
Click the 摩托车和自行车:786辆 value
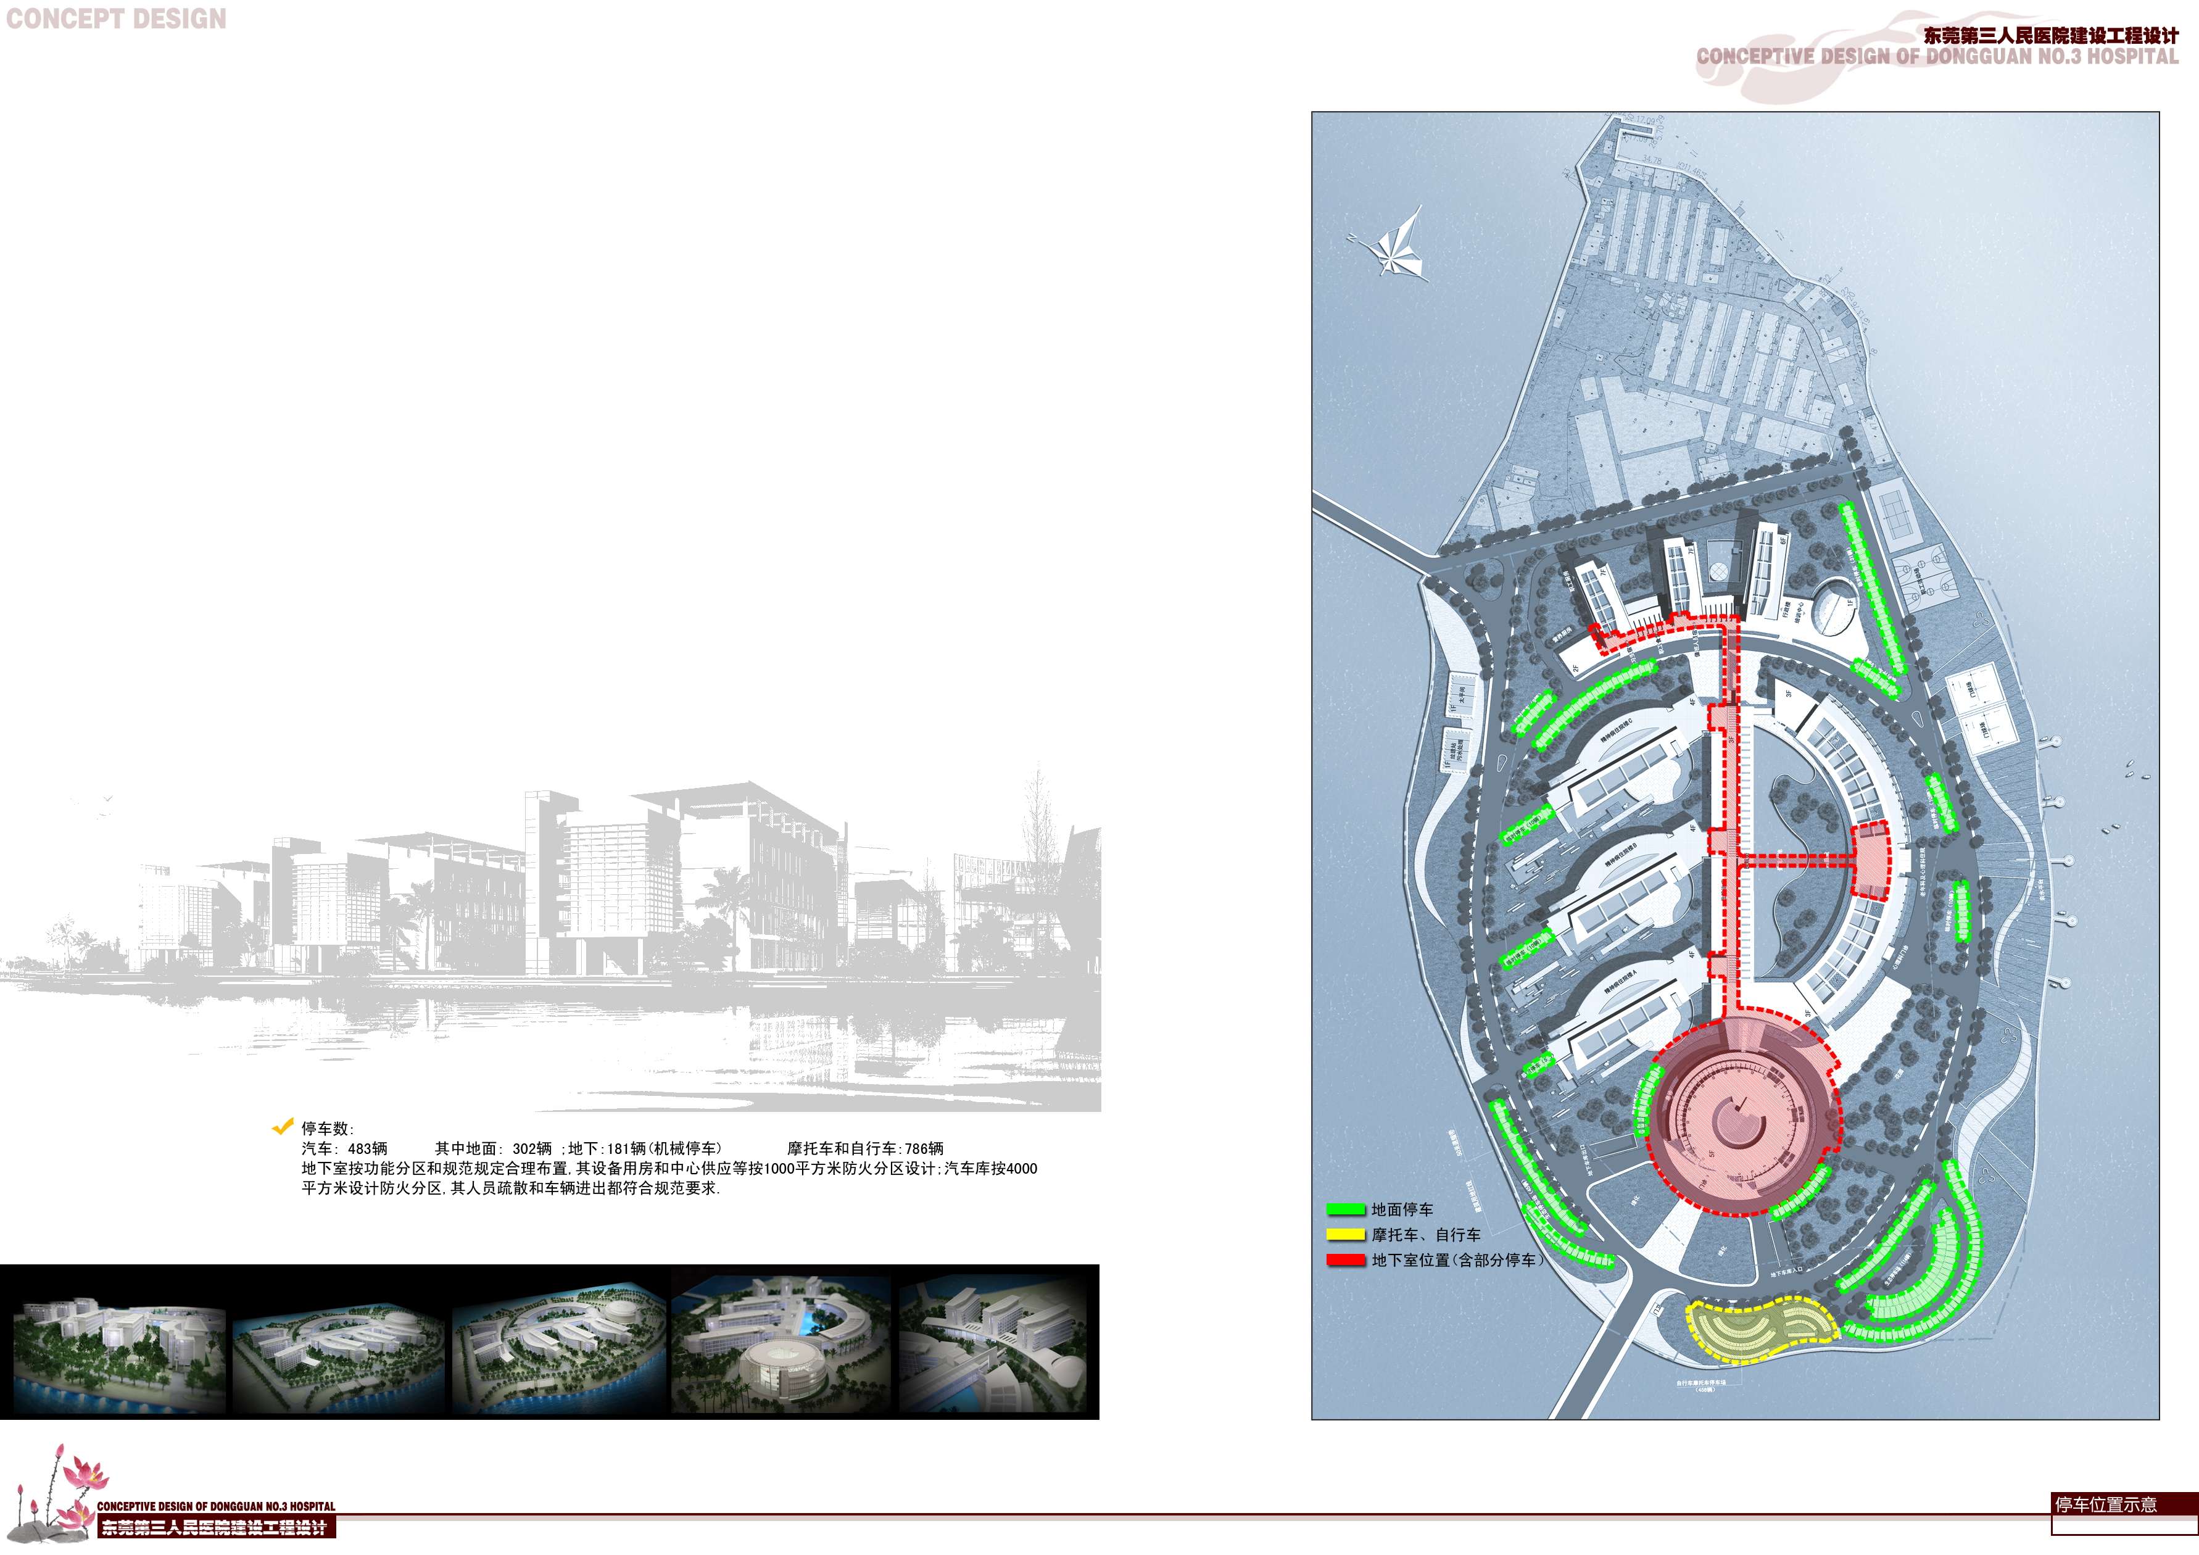pyautogui.click(x=866, y=1148)
